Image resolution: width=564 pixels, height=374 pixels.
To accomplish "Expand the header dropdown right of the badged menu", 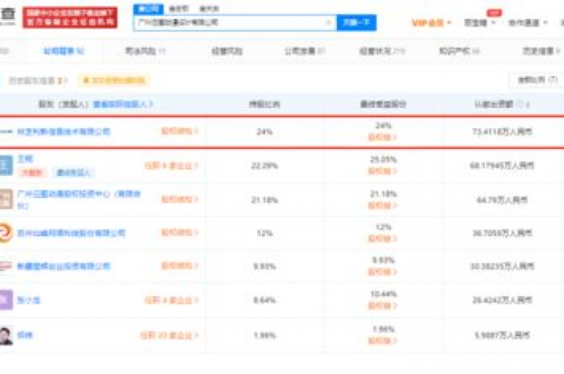I will pos(528,23).
